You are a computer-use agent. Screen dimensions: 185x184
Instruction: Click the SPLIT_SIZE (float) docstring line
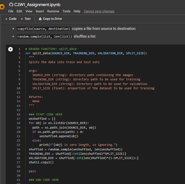click(x=93, y=88)
